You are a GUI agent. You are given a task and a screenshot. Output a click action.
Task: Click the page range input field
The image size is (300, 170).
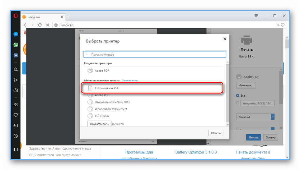point(258,103)
